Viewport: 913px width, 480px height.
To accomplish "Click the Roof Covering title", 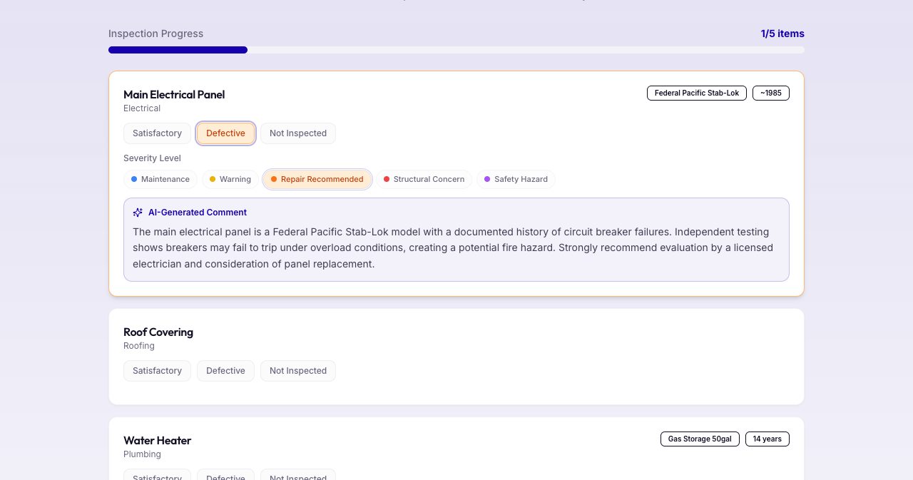I will pyautogui.click(x=158, y=332).
